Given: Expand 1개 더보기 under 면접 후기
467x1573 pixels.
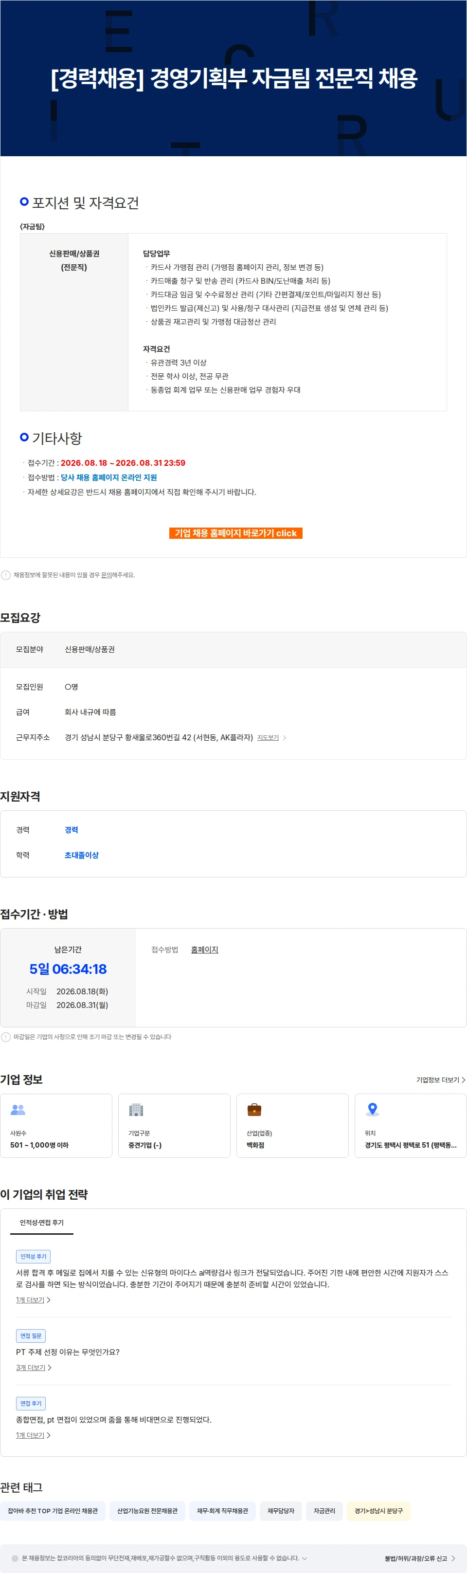Looking at the screenshot, I should coord(33,1435).
